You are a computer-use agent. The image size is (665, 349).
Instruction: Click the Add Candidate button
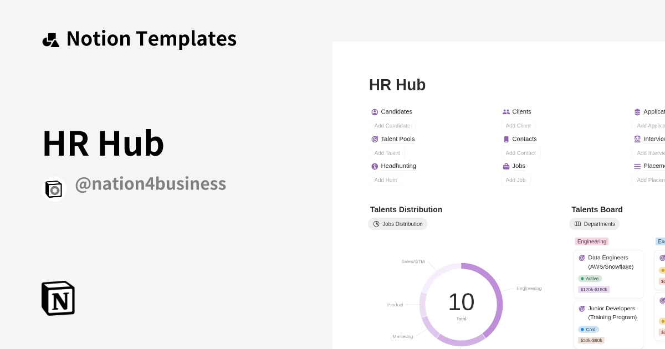[x=392, y=126]
